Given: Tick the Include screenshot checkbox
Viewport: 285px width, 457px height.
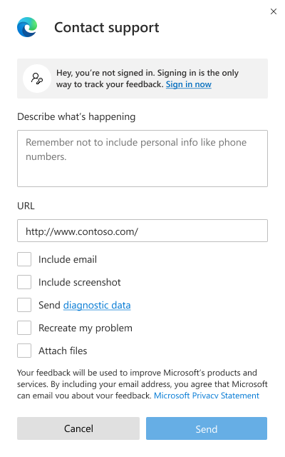Looking at the screenshot, I should 24,282.
